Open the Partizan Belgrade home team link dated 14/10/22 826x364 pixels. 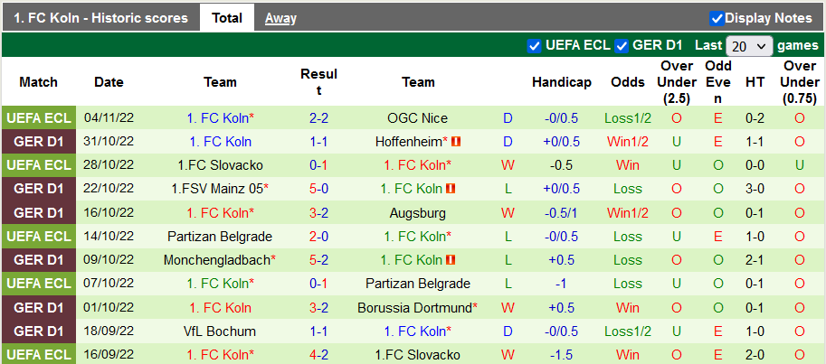point(220,237)
